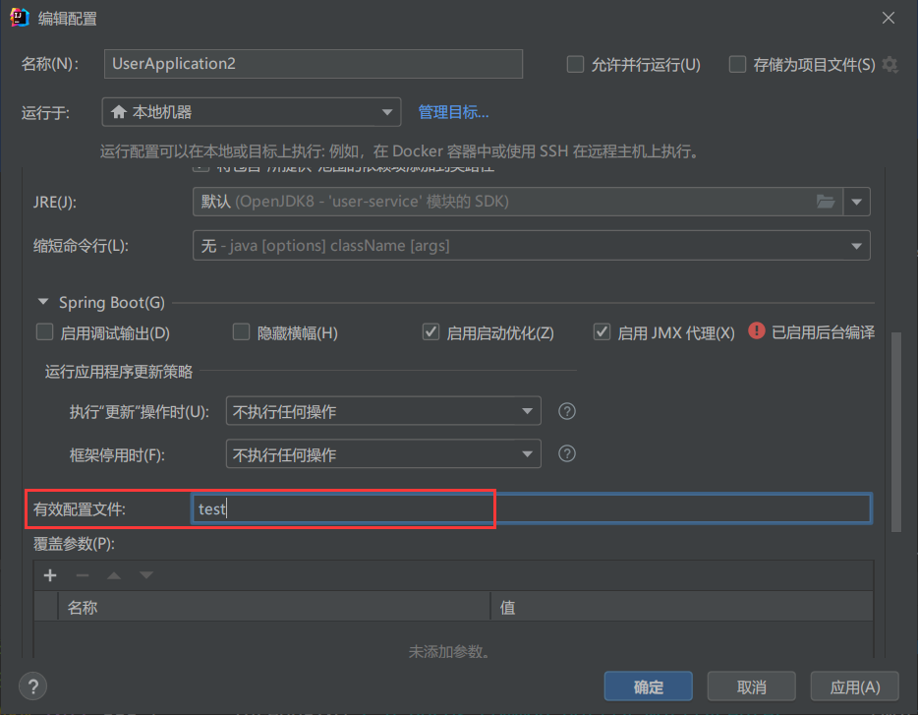918x715 pixels.
Task: Click the Apply (应用) button
Action: [x=855, y=686]
